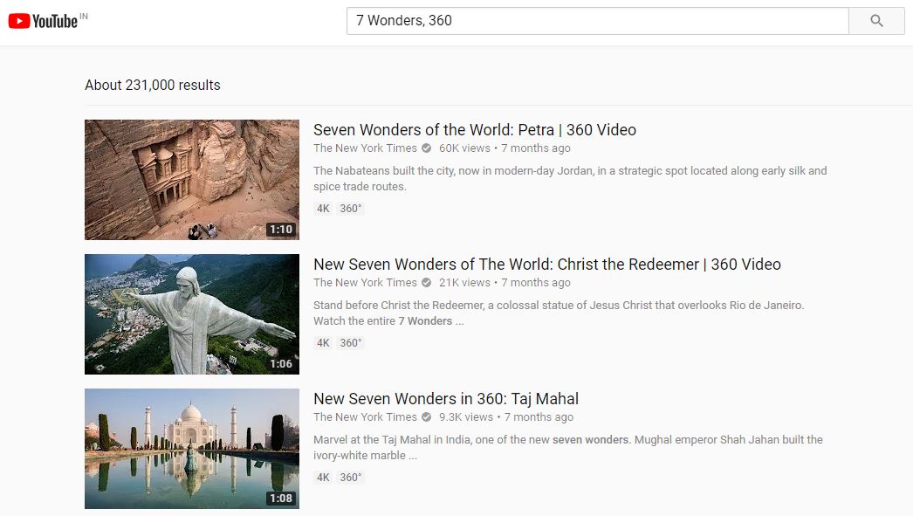Click the 360° badge on Taj Mahal video

click(x=351, y=478)
